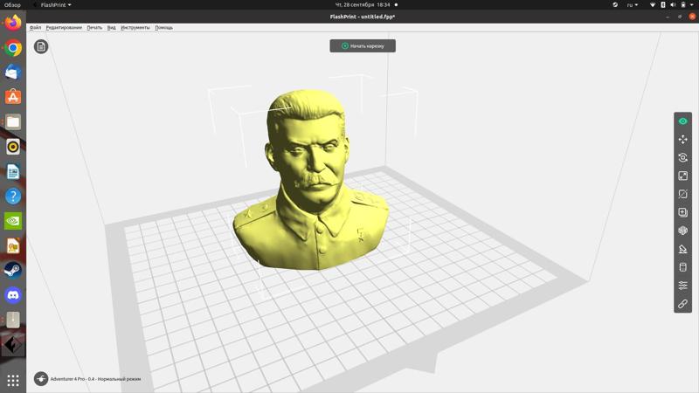Viewport: 699px width, 393px height.
Task: Launch Firefox from the dock
Action: coord(13,23)
